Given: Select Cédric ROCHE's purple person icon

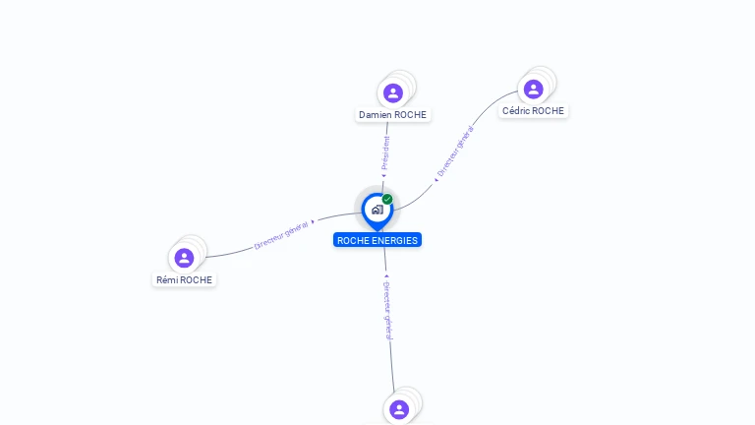Looking at the screenshot, I should 533,90.
